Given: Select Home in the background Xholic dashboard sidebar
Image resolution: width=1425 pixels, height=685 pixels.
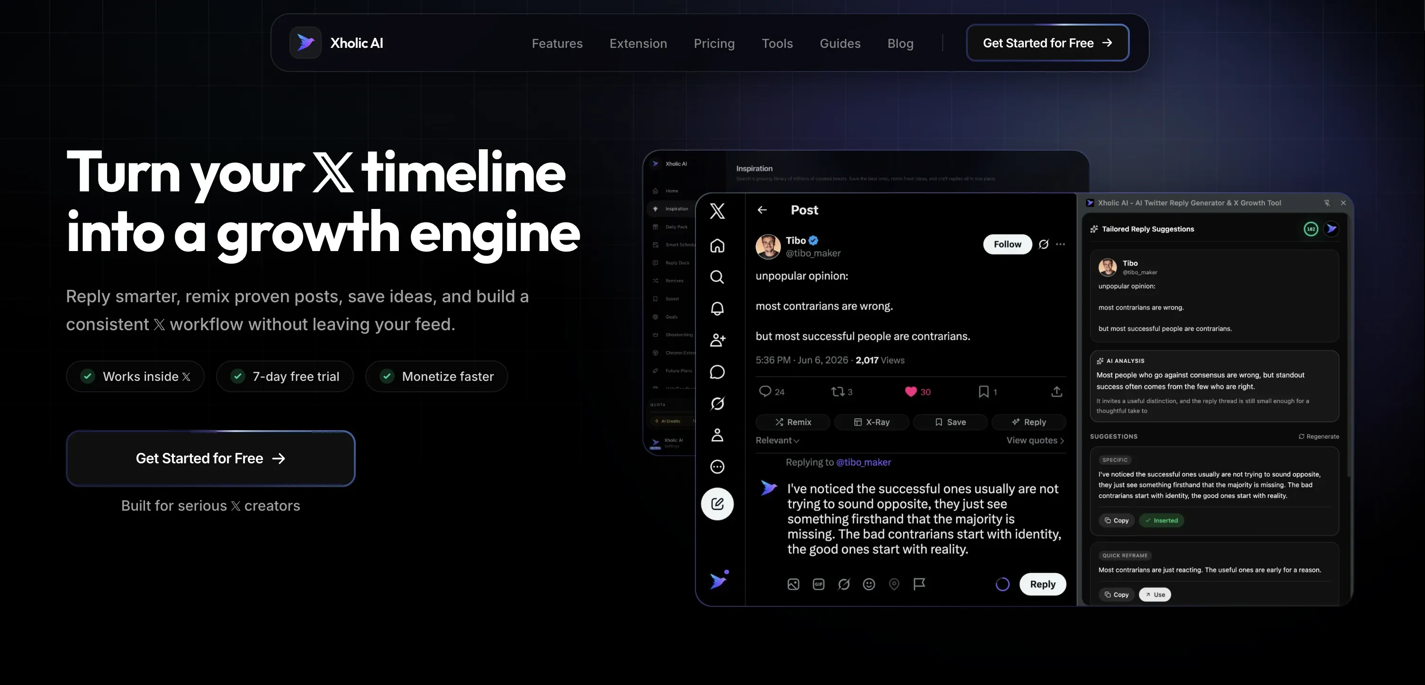Looking at the screenshot, I should pyautogui.click(x=666, y=191).
